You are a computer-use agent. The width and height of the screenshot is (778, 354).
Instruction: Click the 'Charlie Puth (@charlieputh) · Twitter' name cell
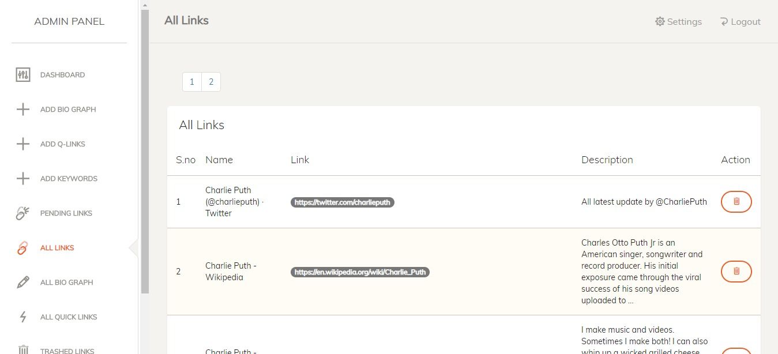(x=234, y=202)
